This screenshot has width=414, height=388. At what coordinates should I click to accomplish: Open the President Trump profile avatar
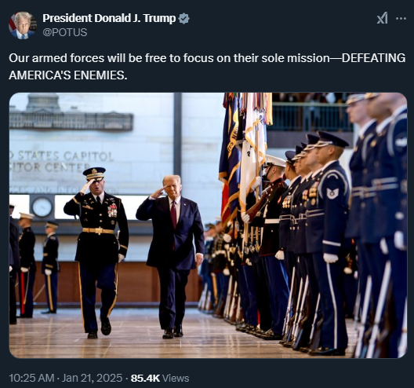pyautogui.click(x=23, y=25)
